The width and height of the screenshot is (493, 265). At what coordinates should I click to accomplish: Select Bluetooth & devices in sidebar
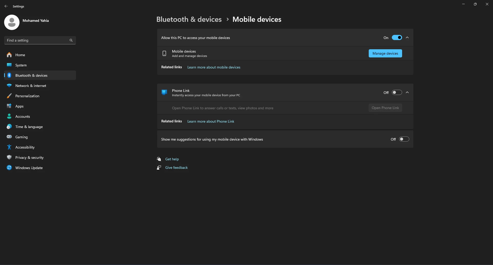click(x=40, y=75)
